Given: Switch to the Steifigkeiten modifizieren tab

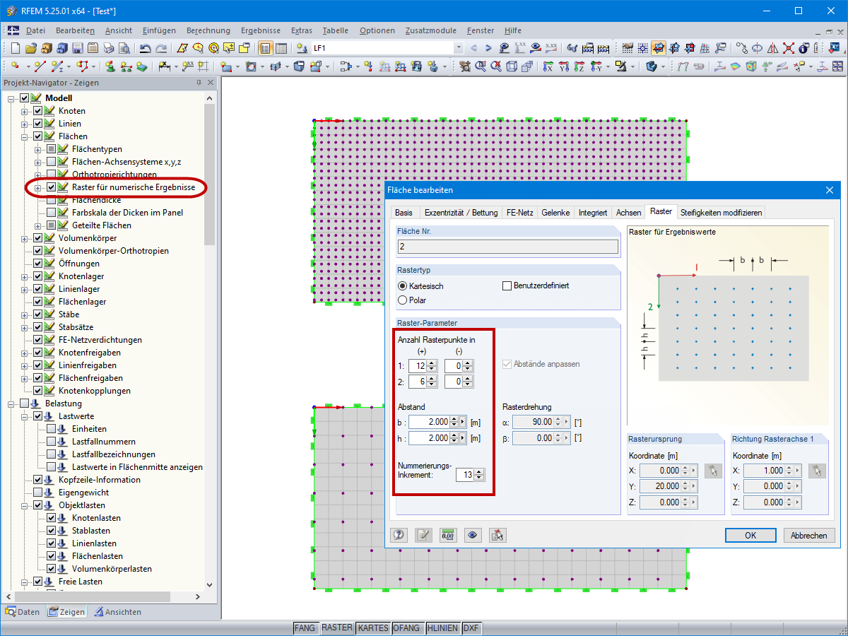Looking at the screenshot, I should pyautogui.click(x=721, y=213).
